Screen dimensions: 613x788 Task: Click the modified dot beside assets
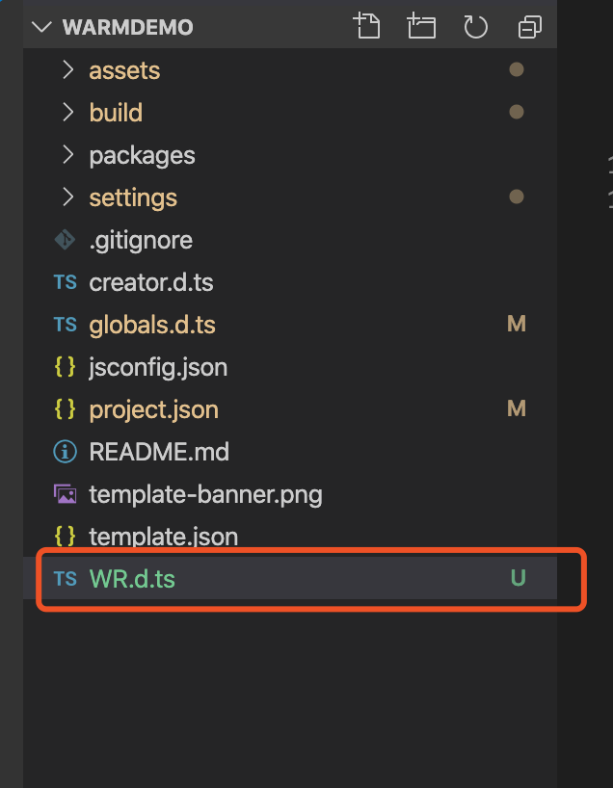click(x=517, y=70)
